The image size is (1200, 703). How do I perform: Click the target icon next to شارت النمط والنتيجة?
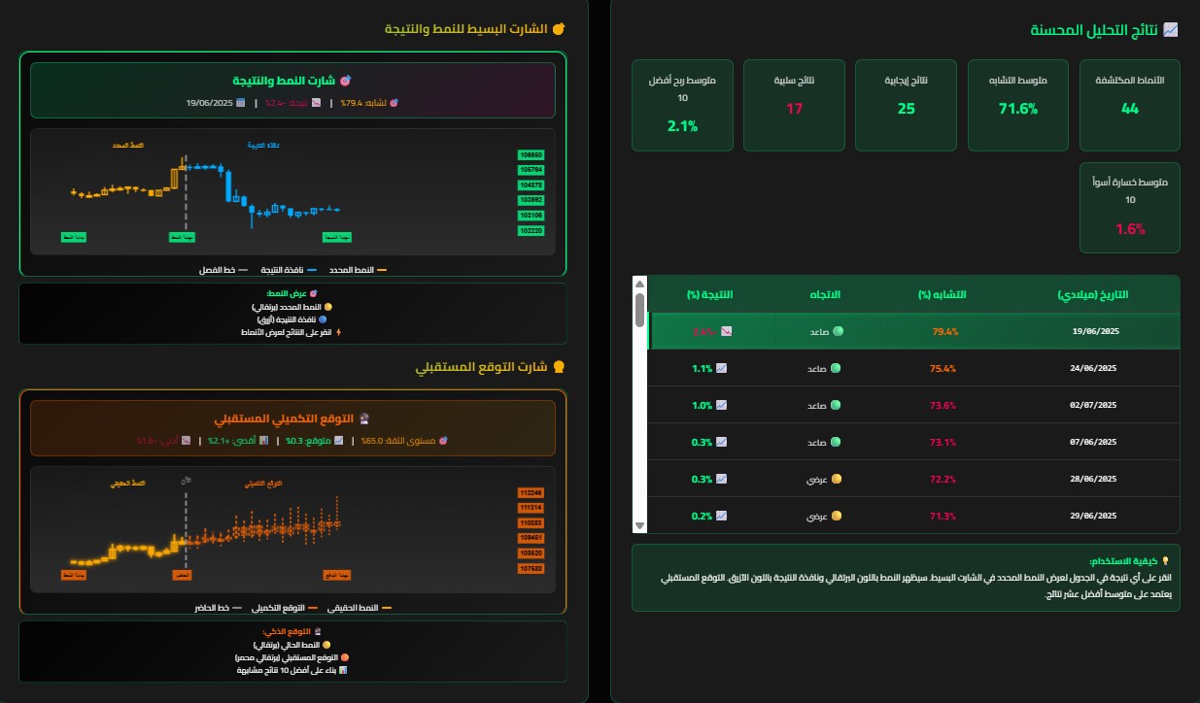pos(344,80)
